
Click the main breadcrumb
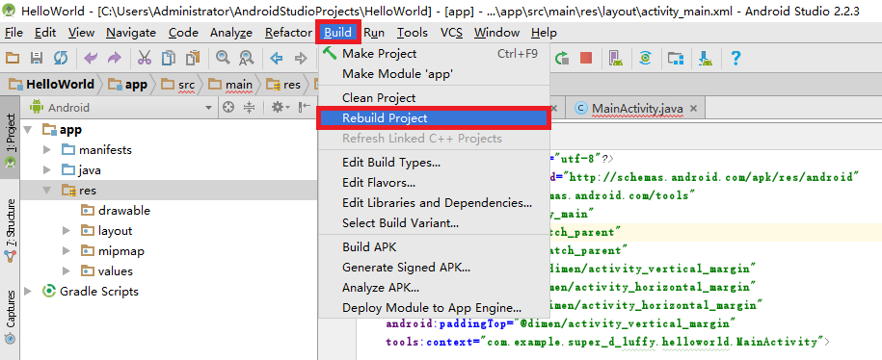tap(230, 85)
